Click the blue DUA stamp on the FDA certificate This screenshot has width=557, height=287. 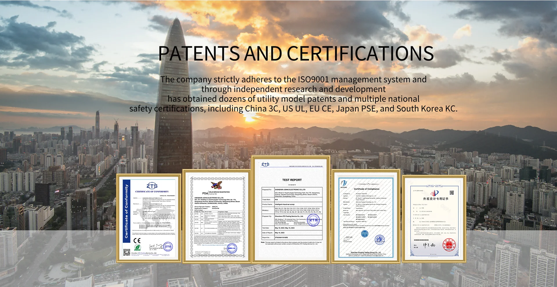coord(232,248)
